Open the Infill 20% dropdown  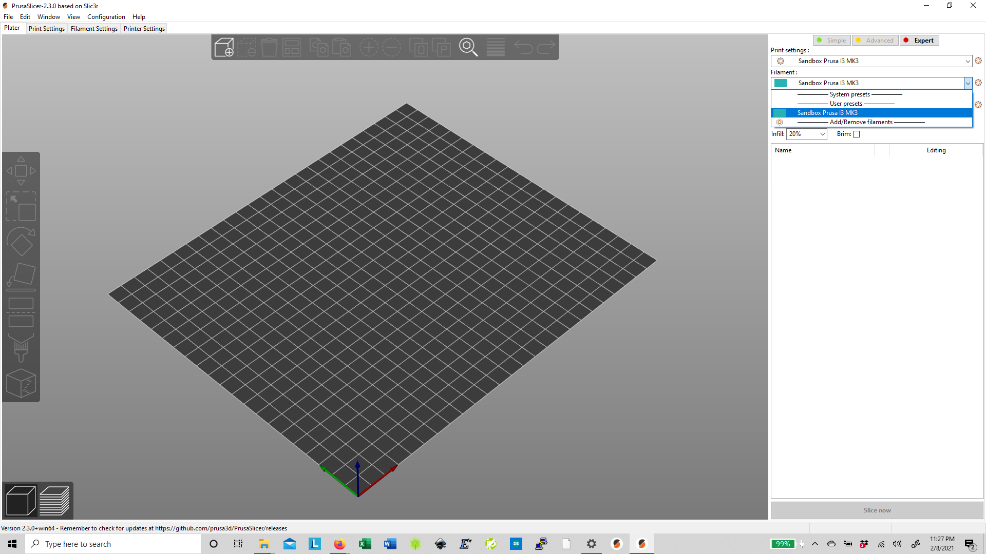(x=806, y=134)
